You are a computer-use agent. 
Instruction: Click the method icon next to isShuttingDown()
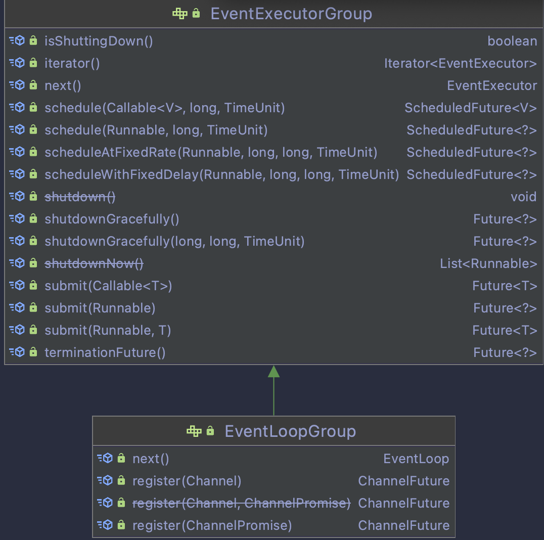coord(17,40)
